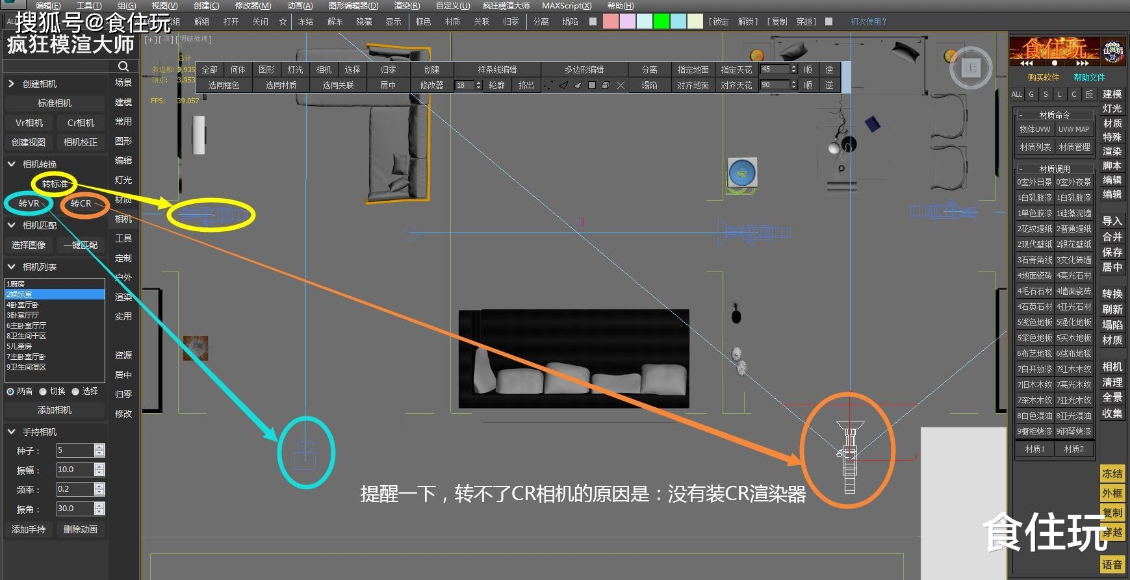The width and height of the screenshot is (1130, 580).
Task: Collapse the 相机转换 section
Action: 11,164
